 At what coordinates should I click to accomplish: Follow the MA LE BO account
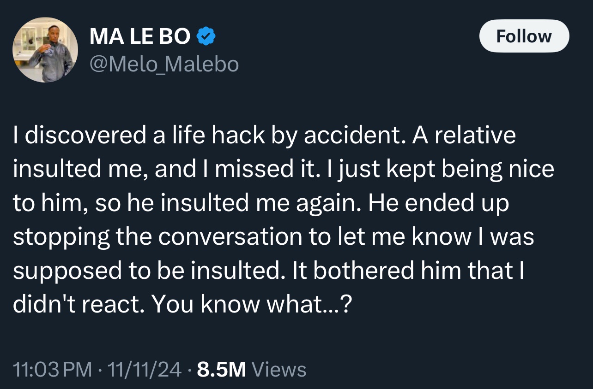(x=524, y=36)
